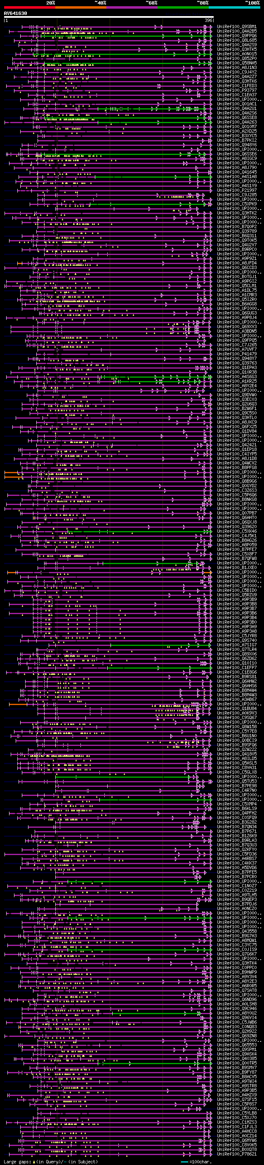Select label UniRef100_Q7TLR4
Image resolution: width=264 pixels, height=1165 pixels.
[237, 649]
